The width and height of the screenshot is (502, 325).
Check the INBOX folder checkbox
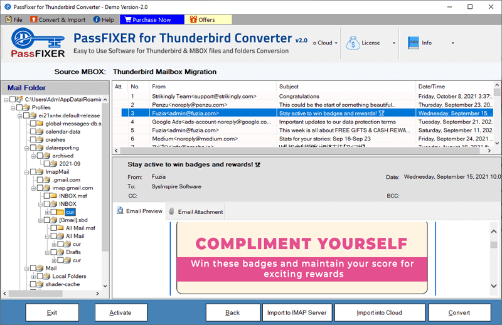[x=46, y=204]
